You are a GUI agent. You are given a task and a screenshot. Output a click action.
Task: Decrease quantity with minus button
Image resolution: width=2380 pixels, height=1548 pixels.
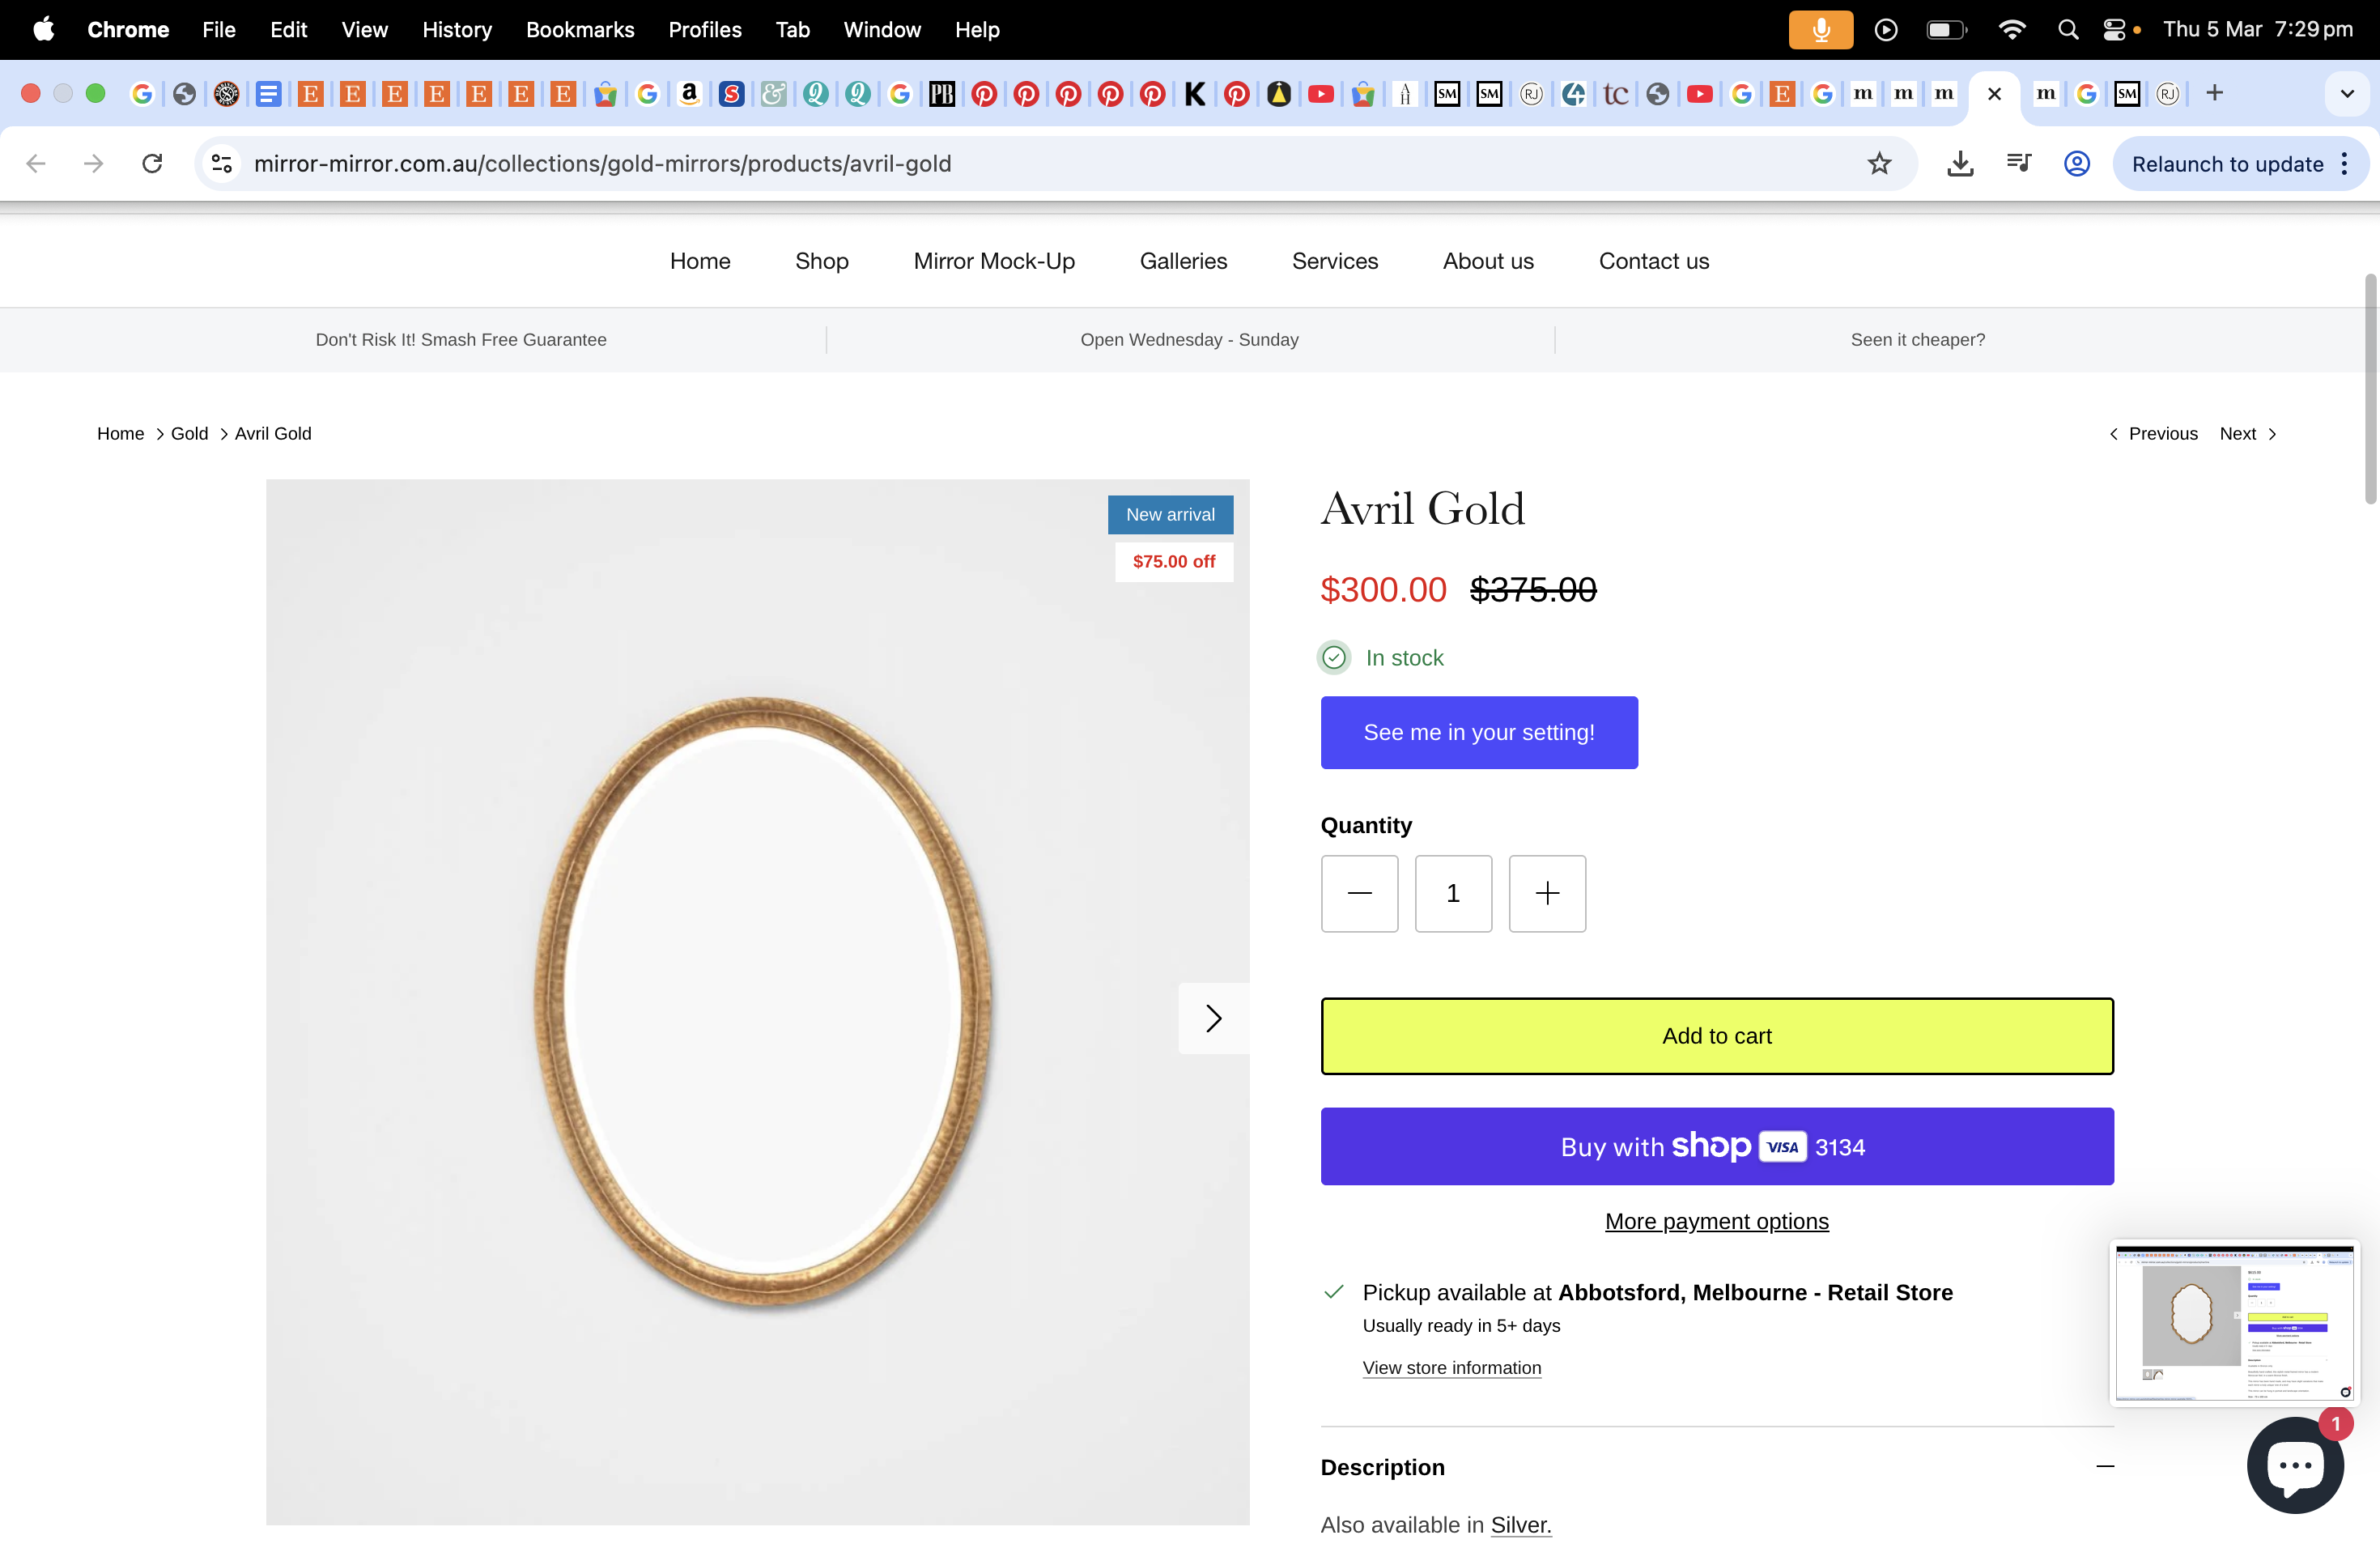[1359, 893]
